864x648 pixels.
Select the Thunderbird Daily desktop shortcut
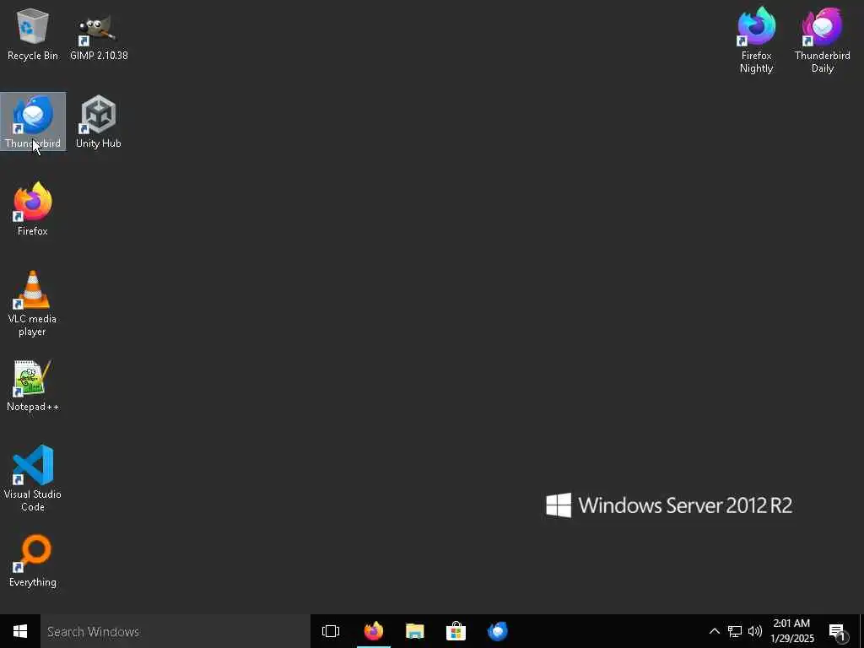[x=822, y=40]
